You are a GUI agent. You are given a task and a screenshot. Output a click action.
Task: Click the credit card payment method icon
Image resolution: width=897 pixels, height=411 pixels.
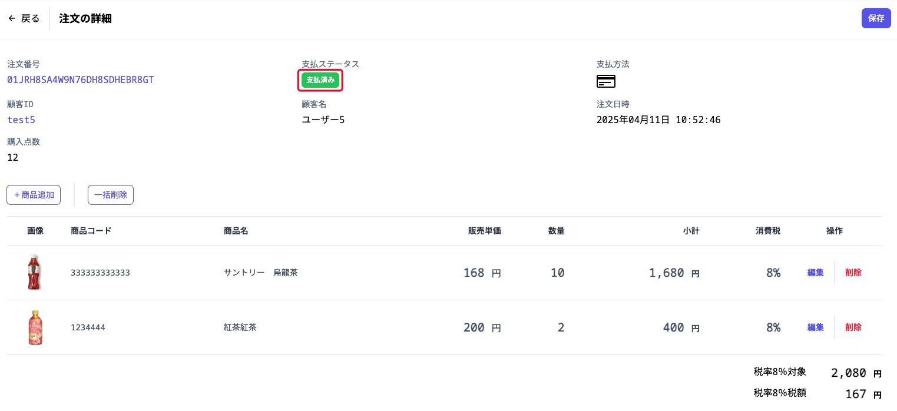click(x=605, y=81)
